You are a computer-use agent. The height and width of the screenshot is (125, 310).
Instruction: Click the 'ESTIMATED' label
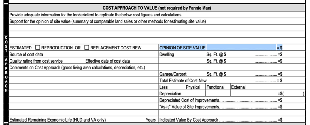(21, 48)
